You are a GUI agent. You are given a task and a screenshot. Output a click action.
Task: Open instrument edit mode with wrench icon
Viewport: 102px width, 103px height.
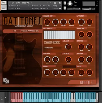[x=4, y=3]
